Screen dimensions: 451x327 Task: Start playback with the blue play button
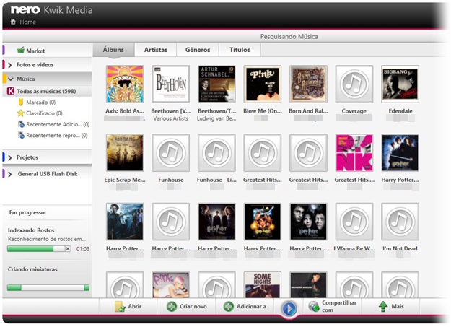click(289, 309)
